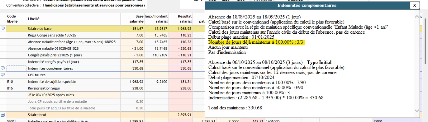Click result value - 330.68
428x122 pixels.
(x=185, y=48)
